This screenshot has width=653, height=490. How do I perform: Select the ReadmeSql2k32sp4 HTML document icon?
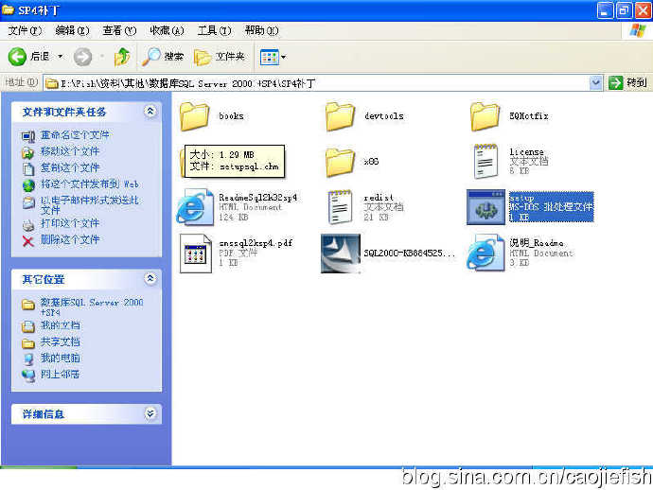coord(195,207)
